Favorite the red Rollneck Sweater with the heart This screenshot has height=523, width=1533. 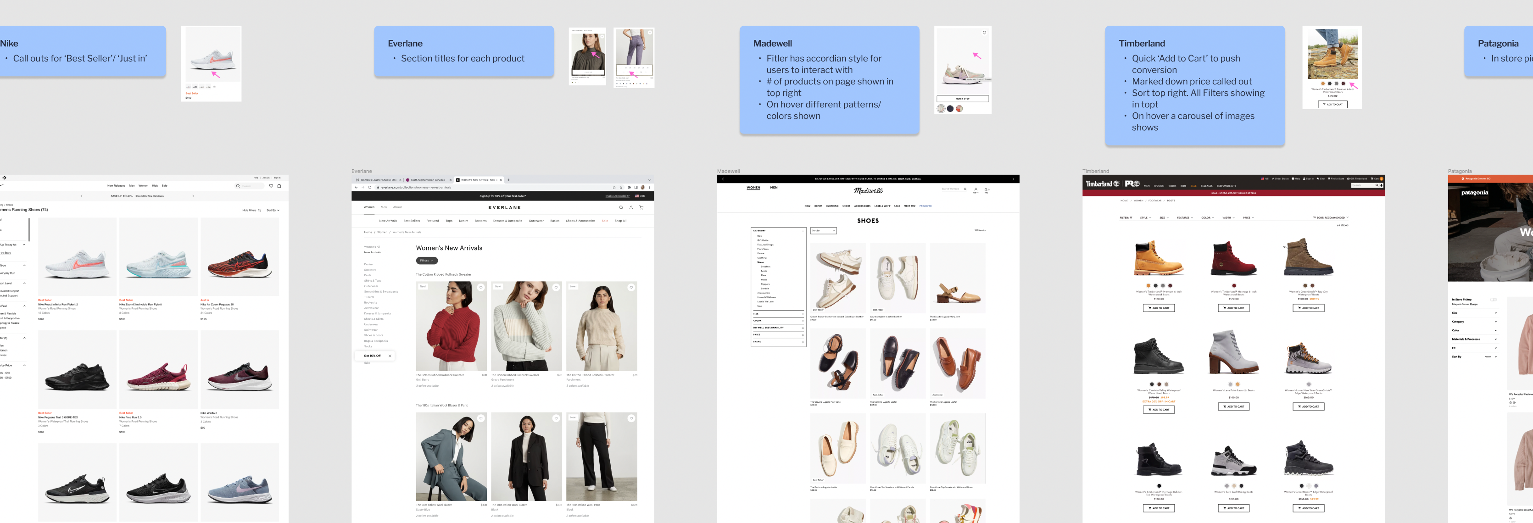(x=481, y=287)
